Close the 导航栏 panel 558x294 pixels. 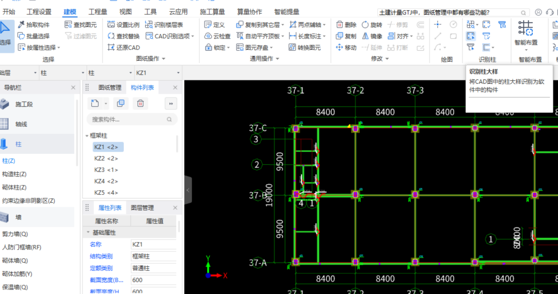[73, 88]
